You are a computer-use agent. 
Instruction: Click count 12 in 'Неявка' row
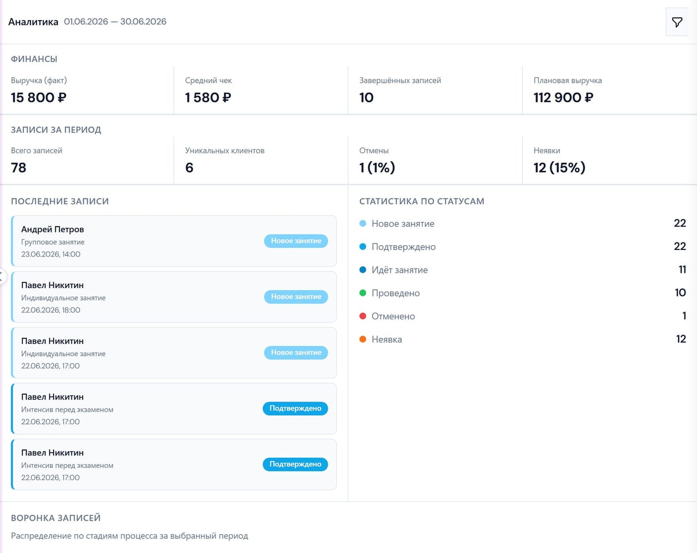click(x=681, y=339)
